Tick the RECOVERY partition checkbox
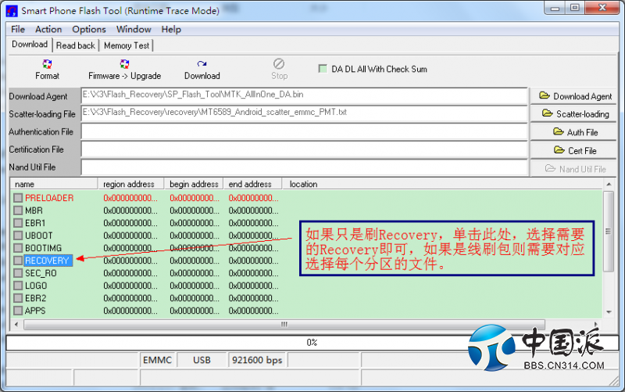 pyautogui.click(x=18, y=261)
